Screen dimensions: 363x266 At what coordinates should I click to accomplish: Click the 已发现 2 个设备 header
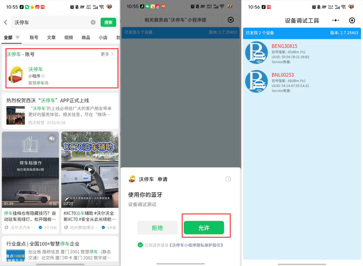(x=260, y=33)
